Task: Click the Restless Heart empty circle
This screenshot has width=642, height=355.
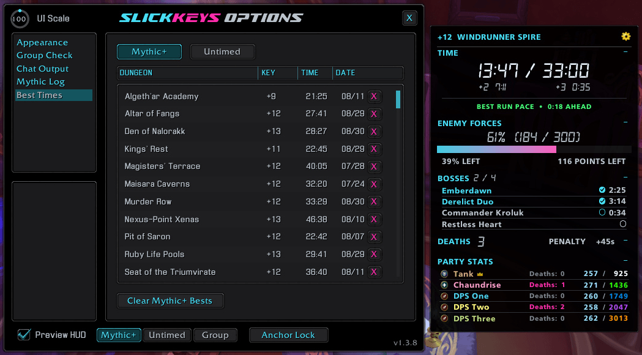Action: click(623, 223)
